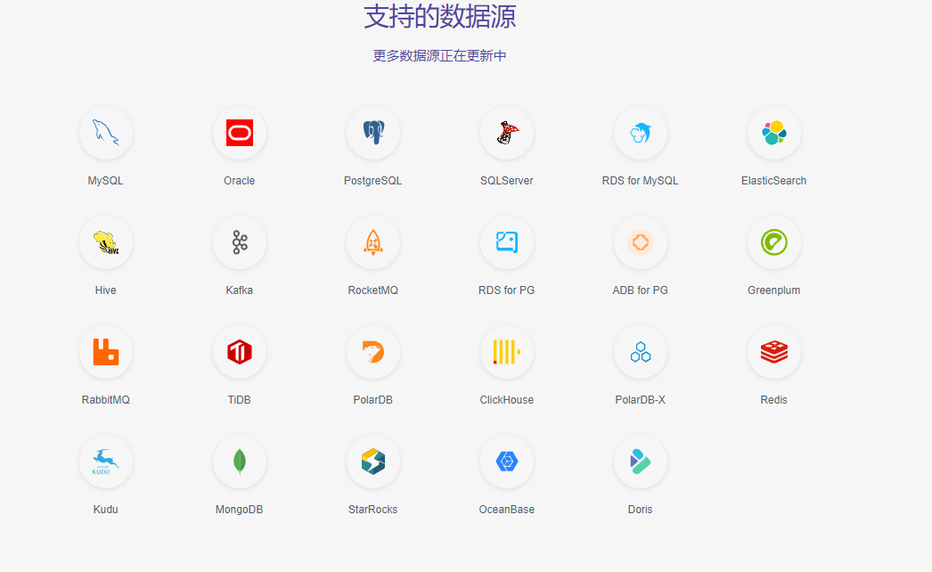Click the StarRocks icon
This screenshot has width=932, height=572.
pyautogui.click(x=373, y=462)
